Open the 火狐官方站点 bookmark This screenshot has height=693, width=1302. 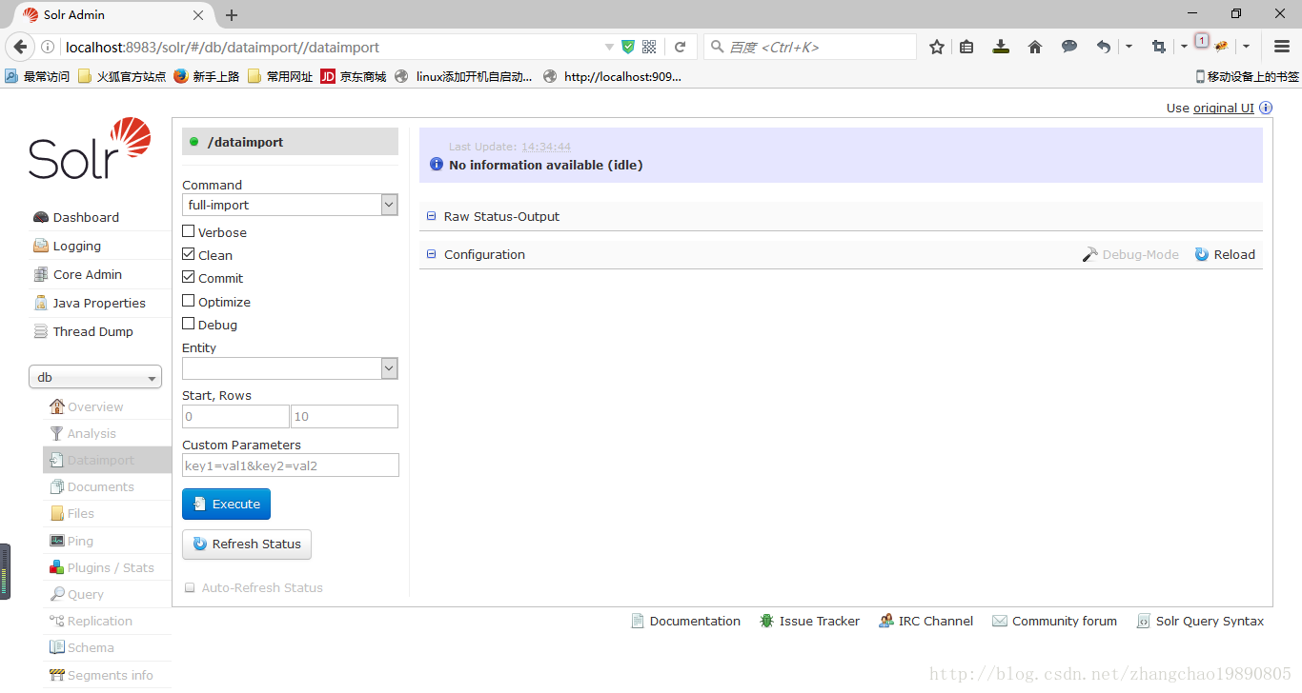point(122,76)
